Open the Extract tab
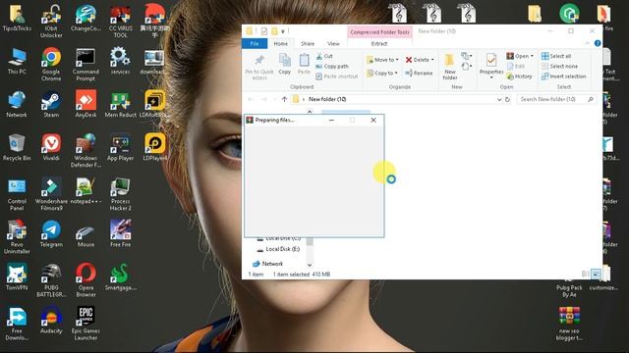 pyautogui.click(x=379, y=43)
